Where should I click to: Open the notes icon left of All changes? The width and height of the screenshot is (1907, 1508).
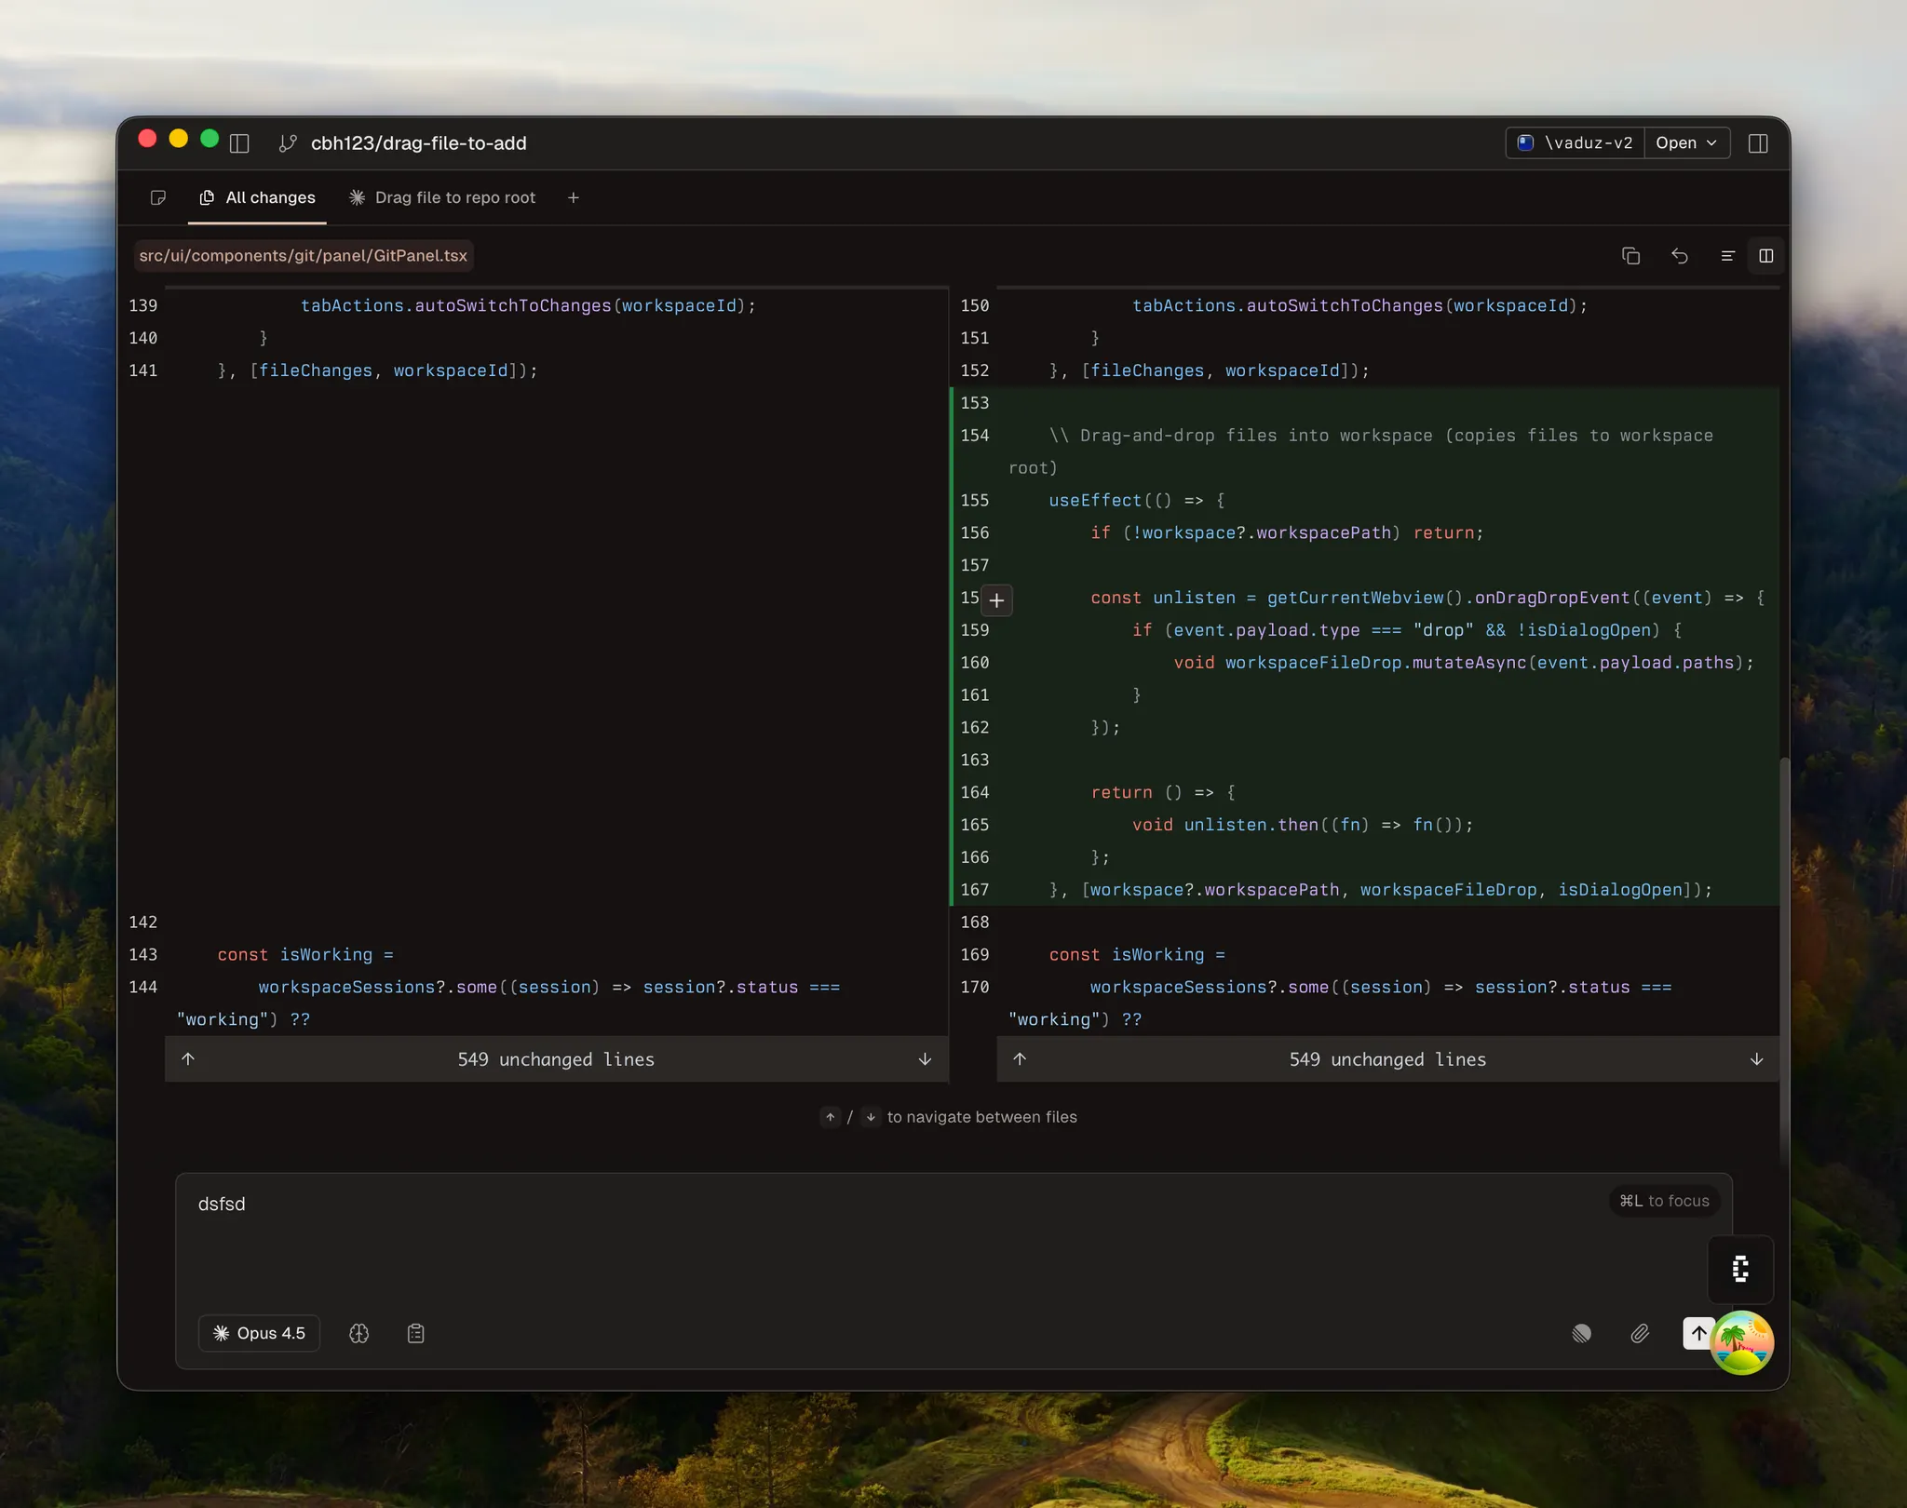click(x=158, y=197)
